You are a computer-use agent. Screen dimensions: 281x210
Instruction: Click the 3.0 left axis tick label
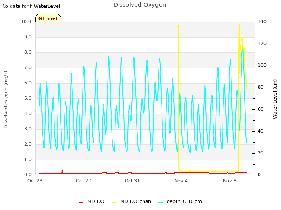click(x=28, y=129)
